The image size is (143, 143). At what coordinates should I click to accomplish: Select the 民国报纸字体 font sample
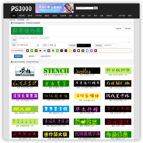pos(87,134)
